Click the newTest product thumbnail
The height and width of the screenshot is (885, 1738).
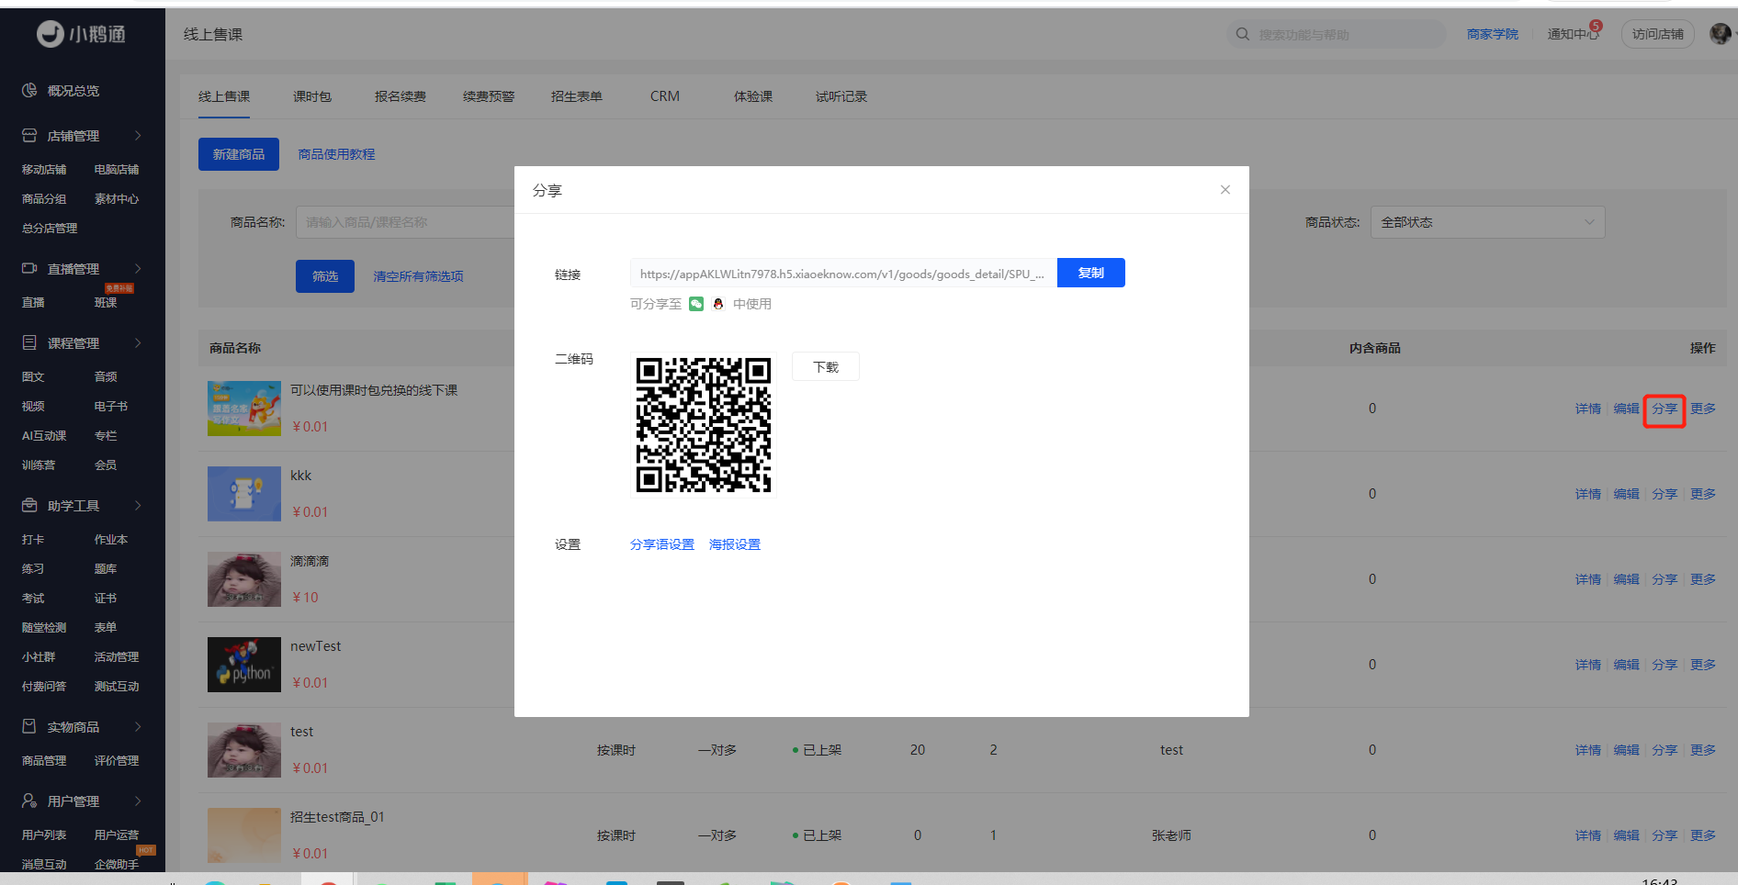point(244,665)
